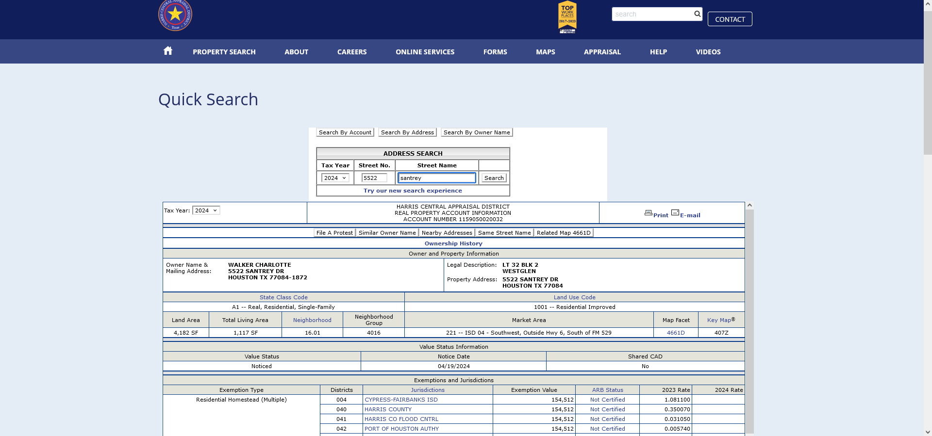Click the Top Workplaces badge

(x=567, y=17)
